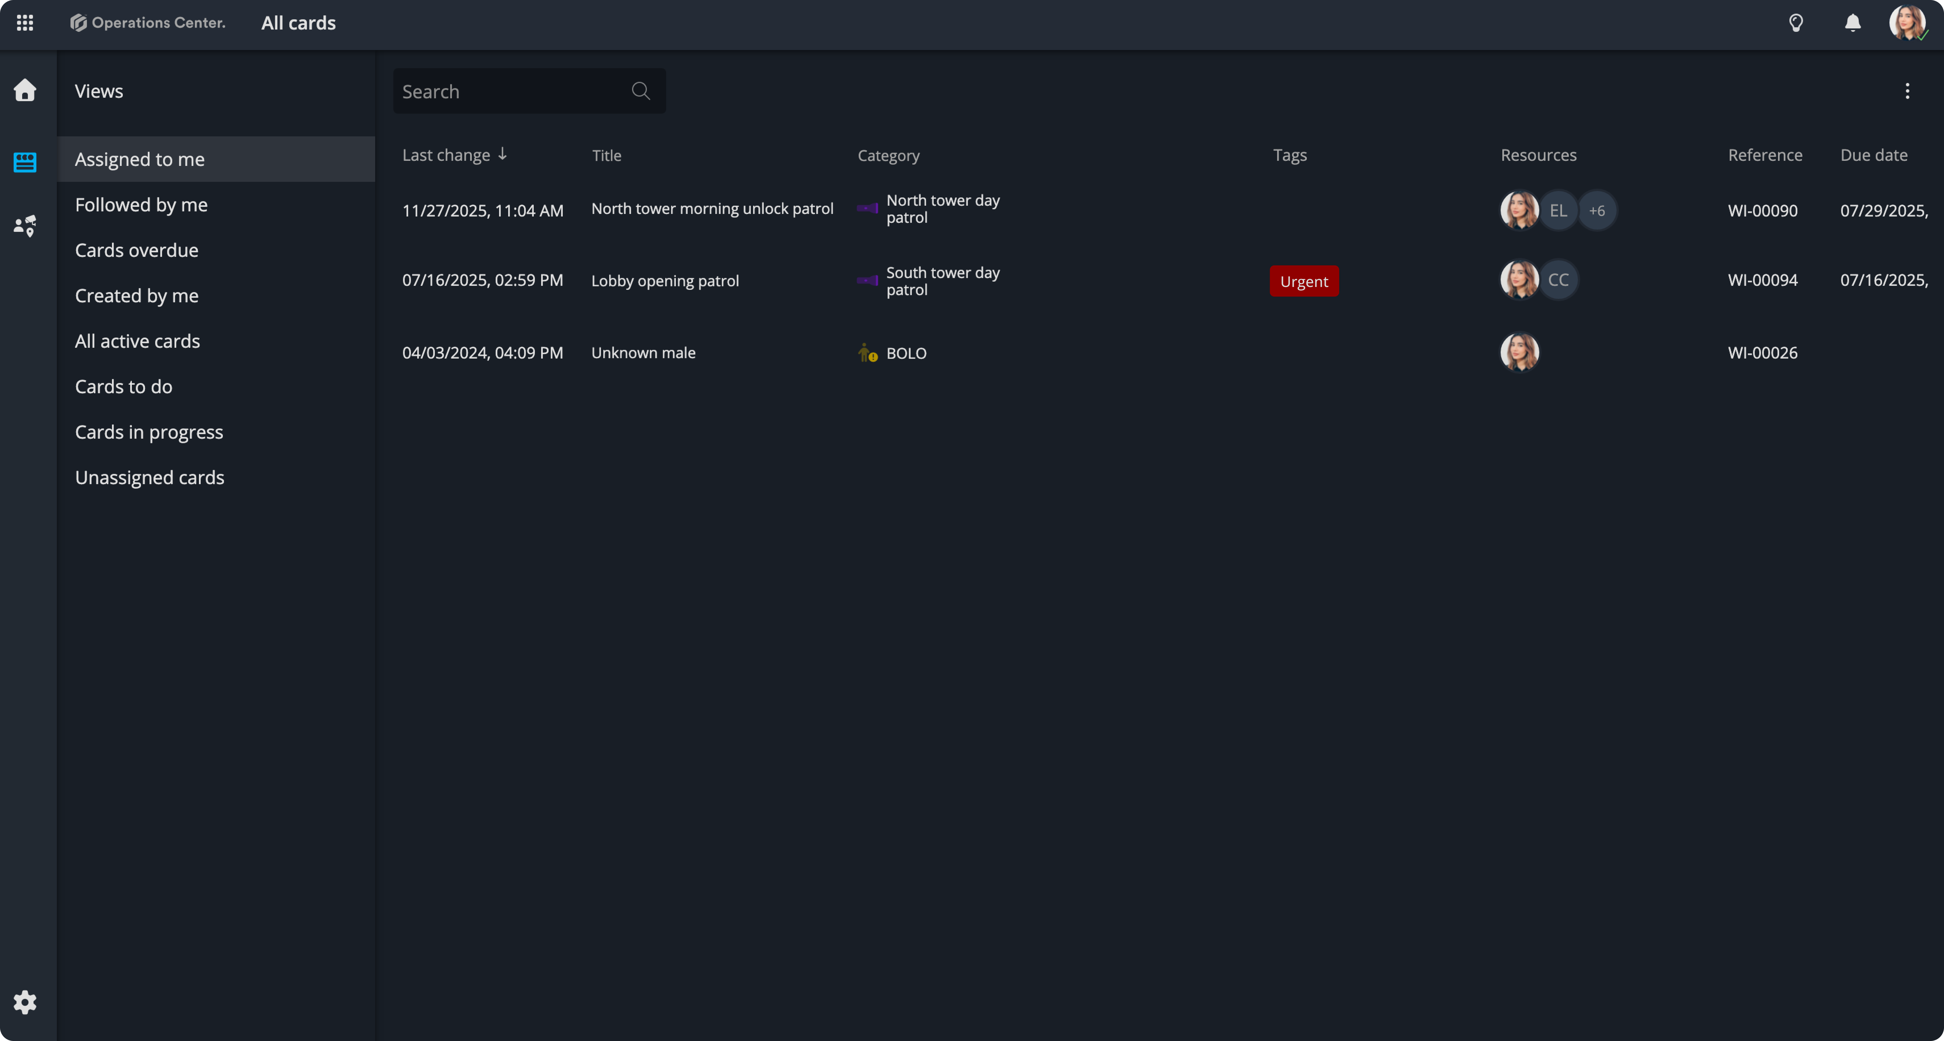Viewport: 1944px width, 1041px height.
Task: Select the Followed by me view
Action: 141,205
